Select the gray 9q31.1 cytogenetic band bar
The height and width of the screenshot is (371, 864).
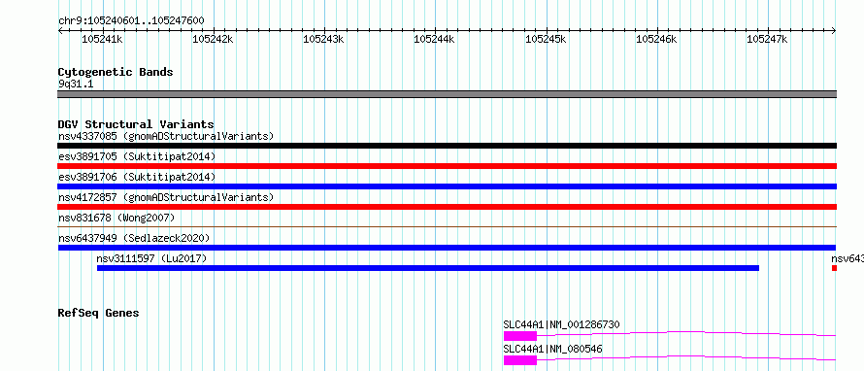tap(448, 94)
